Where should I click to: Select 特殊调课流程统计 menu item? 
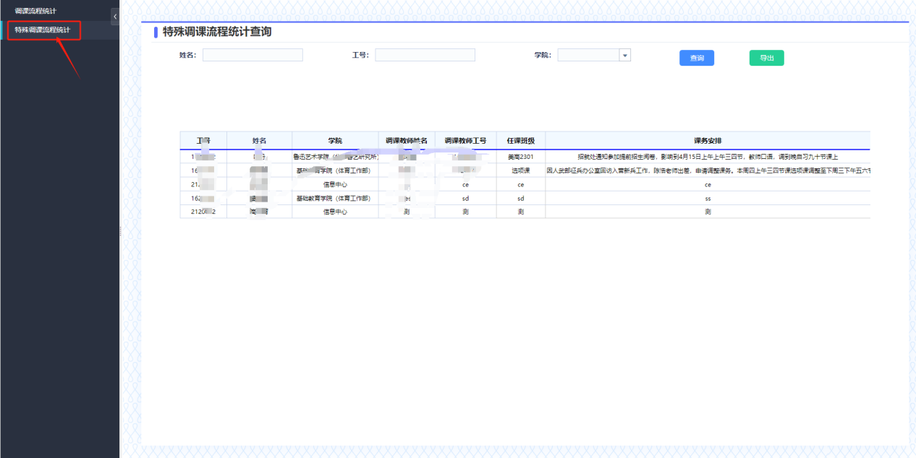point(43,30)
